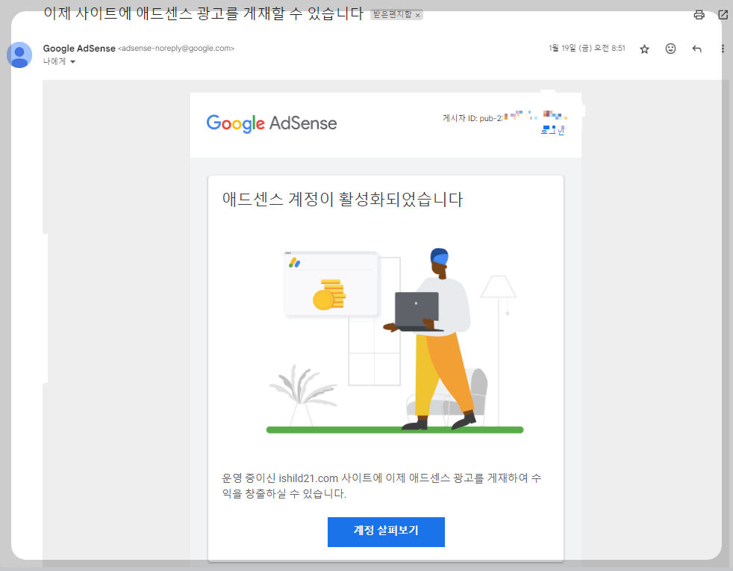The image size is (733, 571).
Task: Click the Google AdSense logo
Action: click(272, 123)
